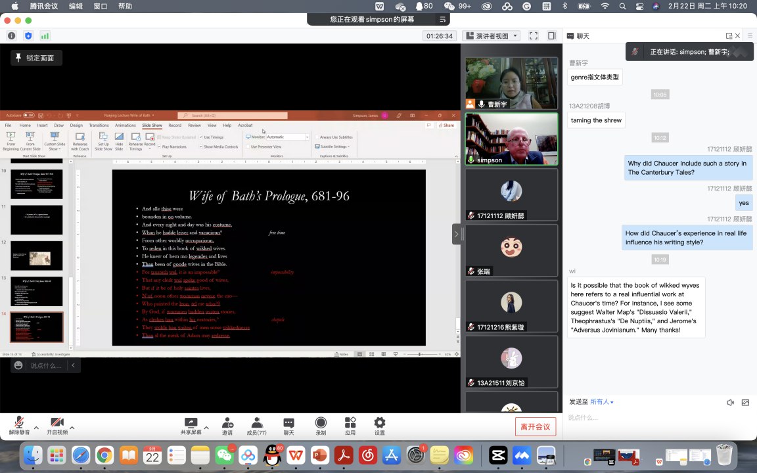
Task: Enable Always Use Subtitles checkbox
Action: 317,137
